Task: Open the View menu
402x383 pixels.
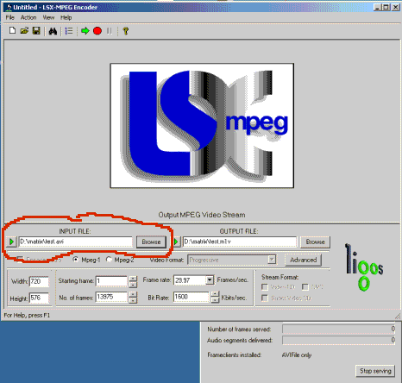Action: tap(48, 17)
